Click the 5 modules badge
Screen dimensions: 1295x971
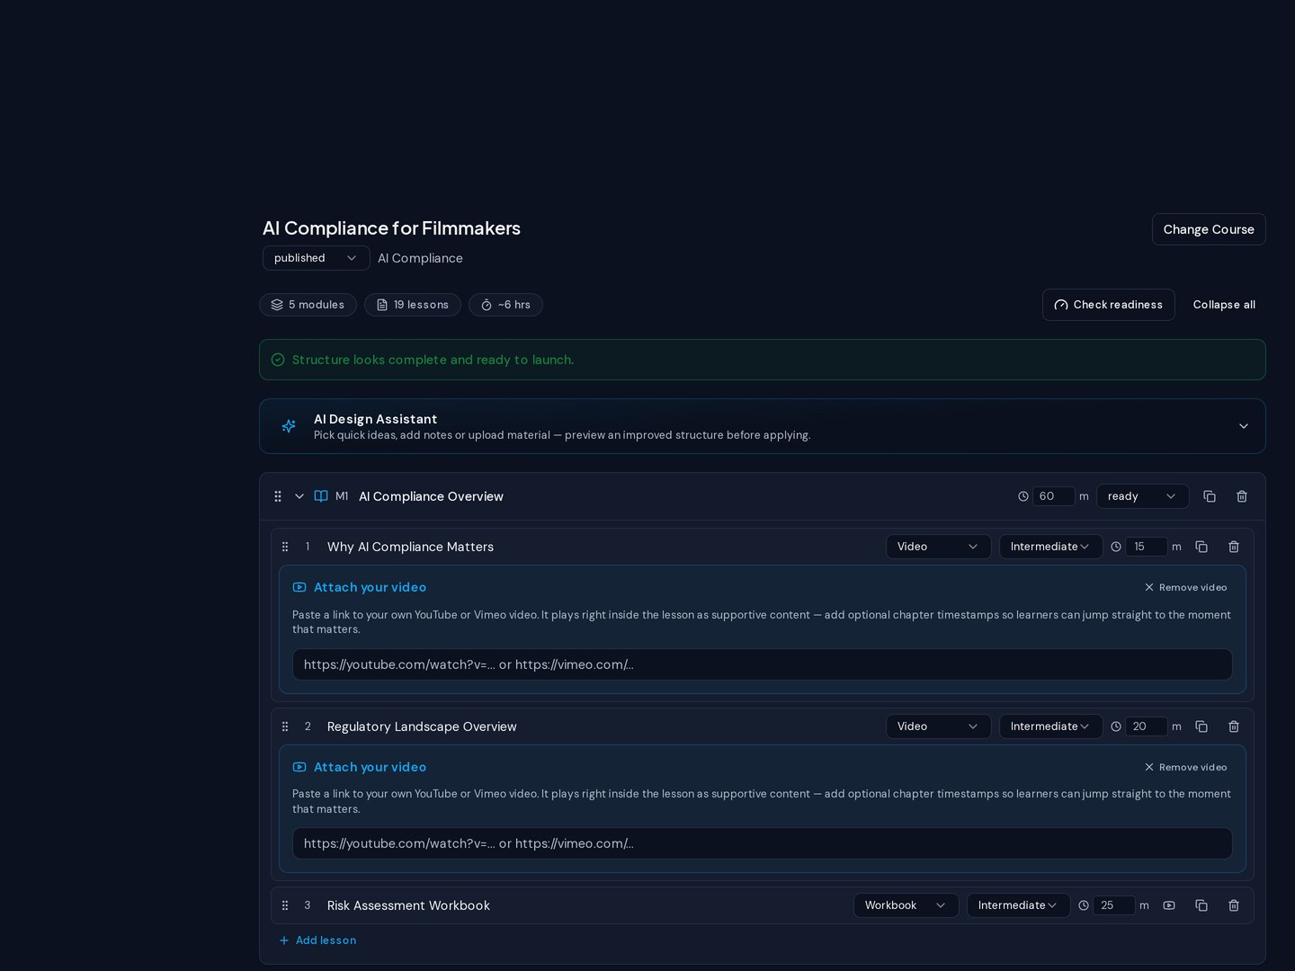[x=308, y=305]
